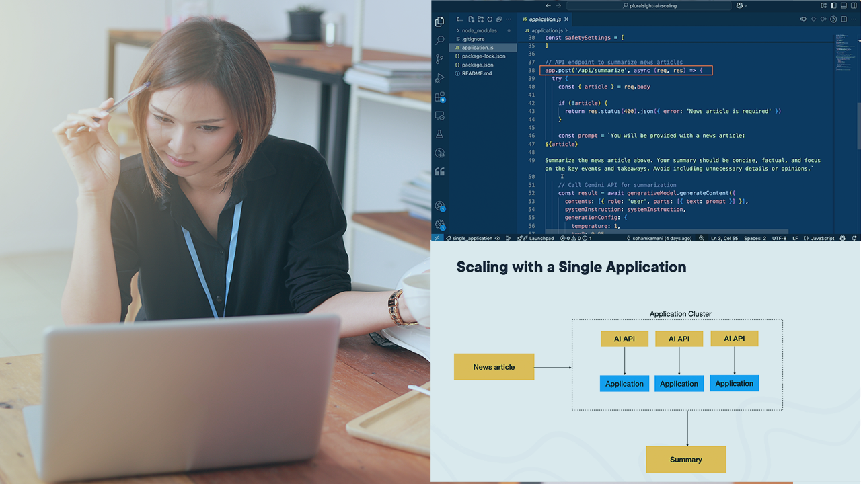Toggle the primary sidebar layout button
The image size is (861, 484).
(833, 5)
